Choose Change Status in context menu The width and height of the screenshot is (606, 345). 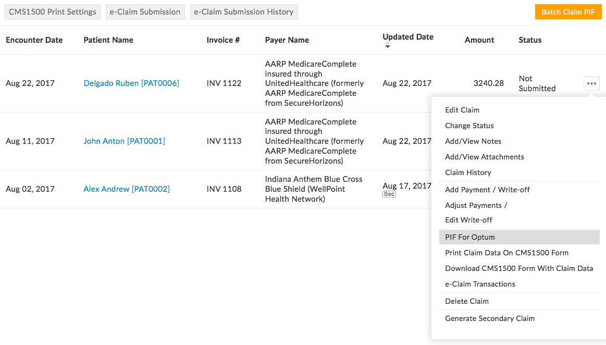point(469,126)
